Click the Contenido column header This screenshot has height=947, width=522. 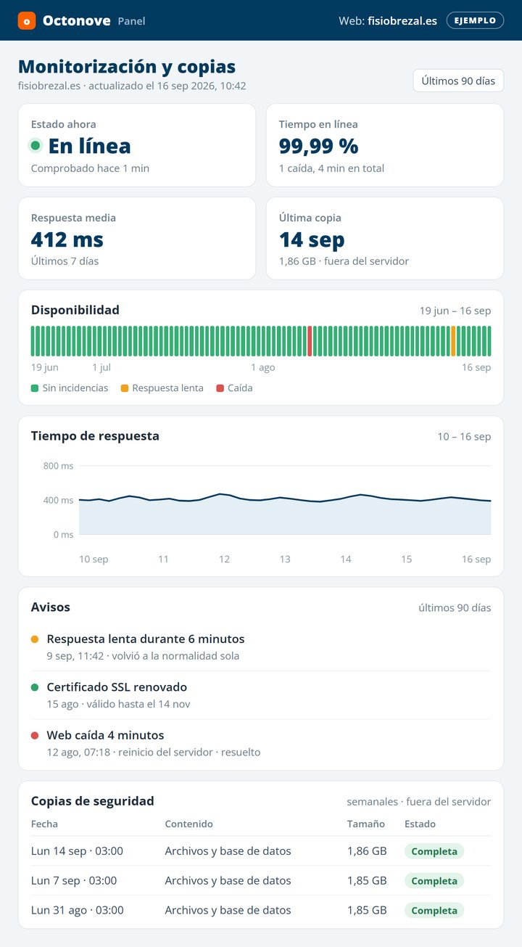tap(189, 824)
